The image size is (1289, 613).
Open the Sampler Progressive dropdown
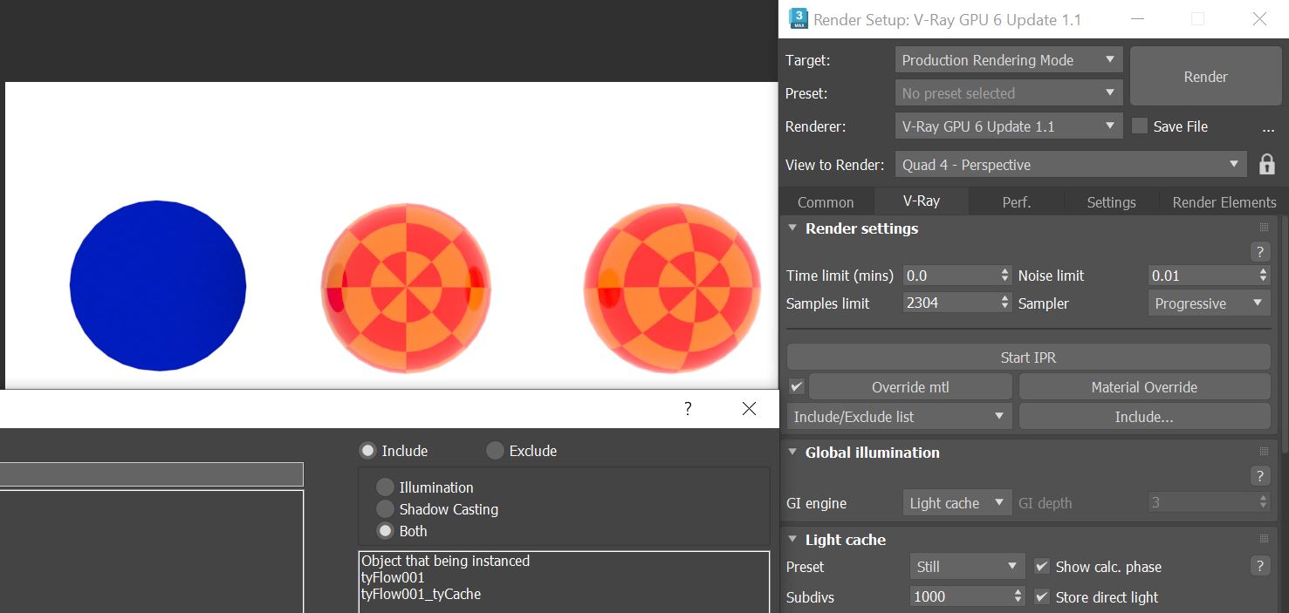[1208, 303]
